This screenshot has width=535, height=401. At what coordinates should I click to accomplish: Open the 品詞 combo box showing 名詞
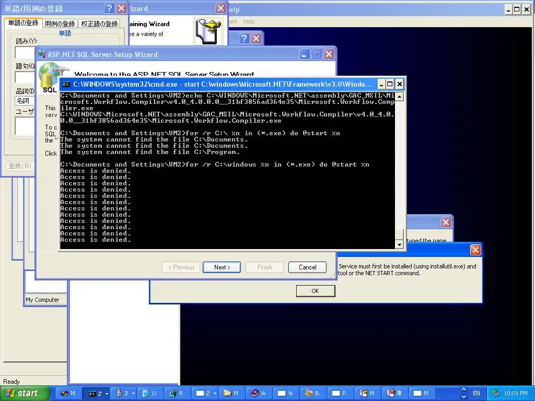(25, 101)
